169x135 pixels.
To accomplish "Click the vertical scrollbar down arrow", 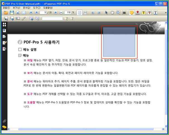I will point(166,126).
